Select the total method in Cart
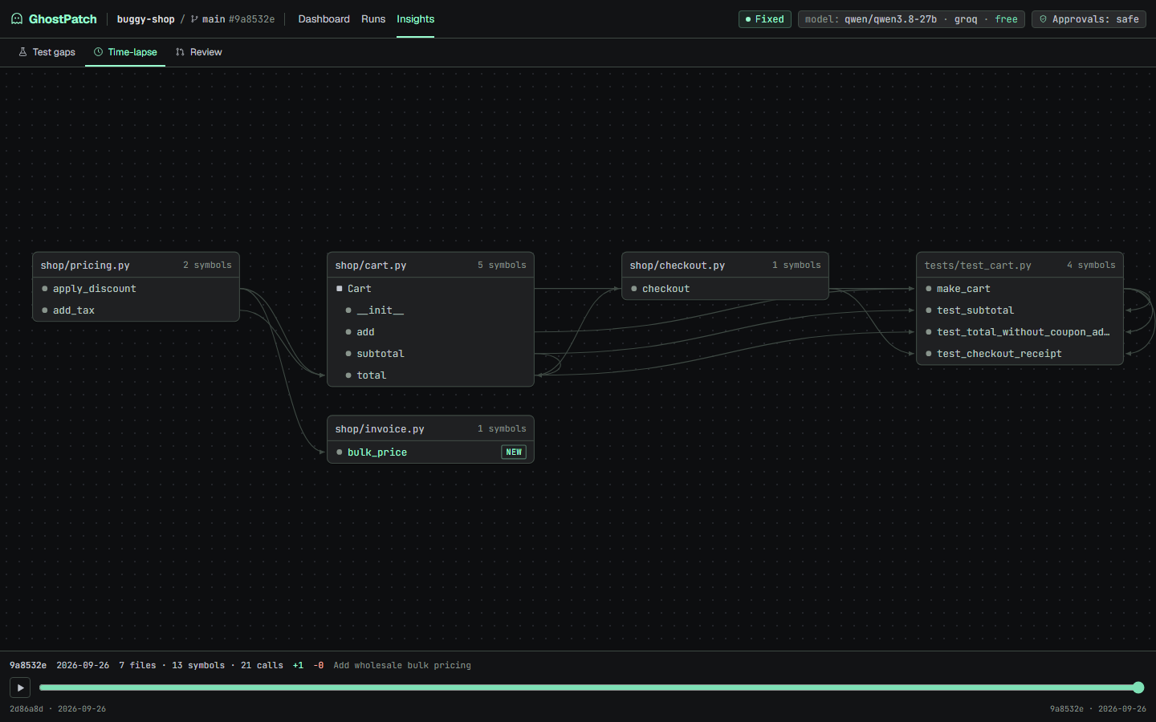The width and height of the screenshot is (1156, 722). click(430, 375)
